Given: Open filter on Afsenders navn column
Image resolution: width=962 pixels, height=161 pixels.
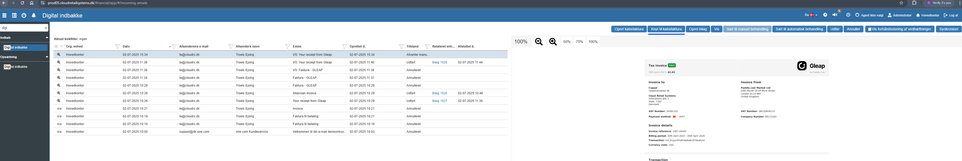Looking at the screenshot, I should click(288, 46).
